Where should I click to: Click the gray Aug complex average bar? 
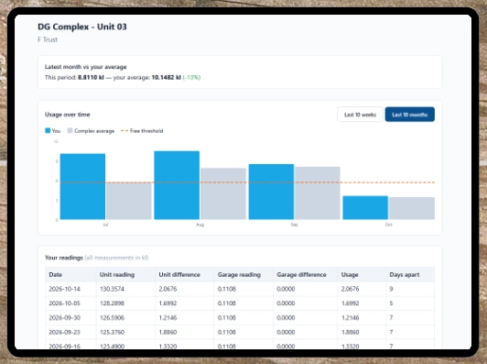pos(223,193)
